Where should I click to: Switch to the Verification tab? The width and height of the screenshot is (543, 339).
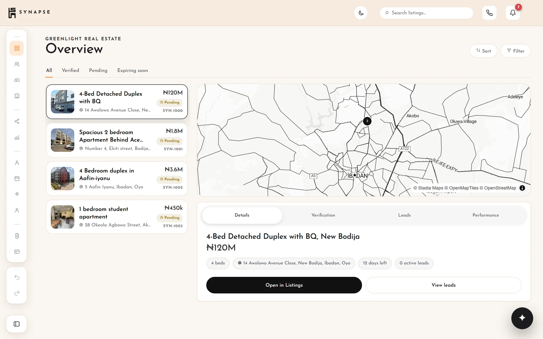[x=323, y=215]
